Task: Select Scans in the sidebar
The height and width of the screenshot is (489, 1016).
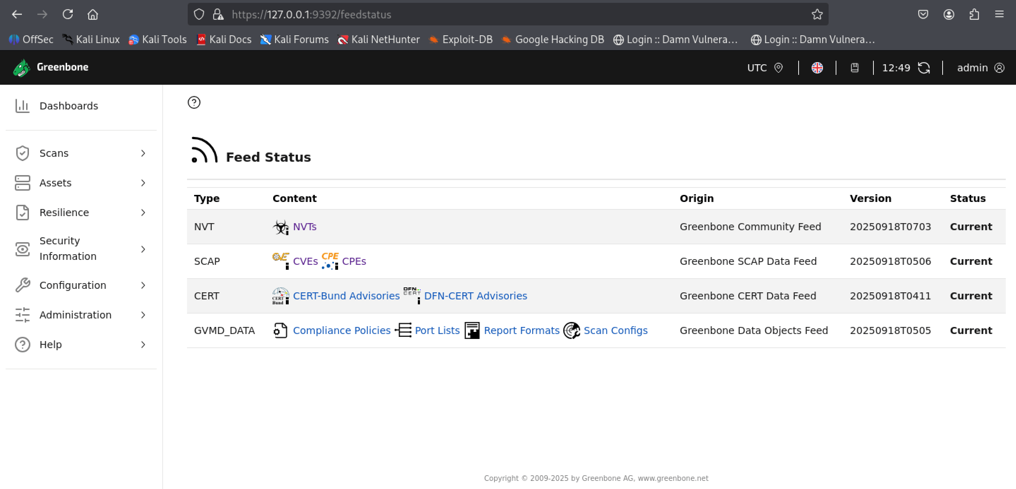Action: [x=81, y=153]
